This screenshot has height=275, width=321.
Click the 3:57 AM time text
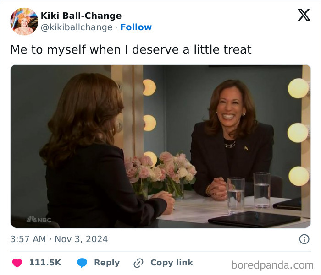(28, 239)
